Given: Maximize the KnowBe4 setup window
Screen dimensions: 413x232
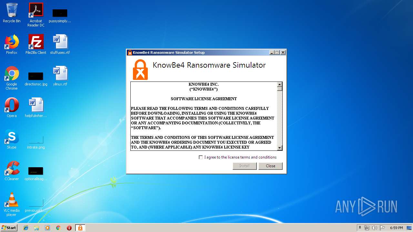Looking at the screenshot, I should click(277, 53).
